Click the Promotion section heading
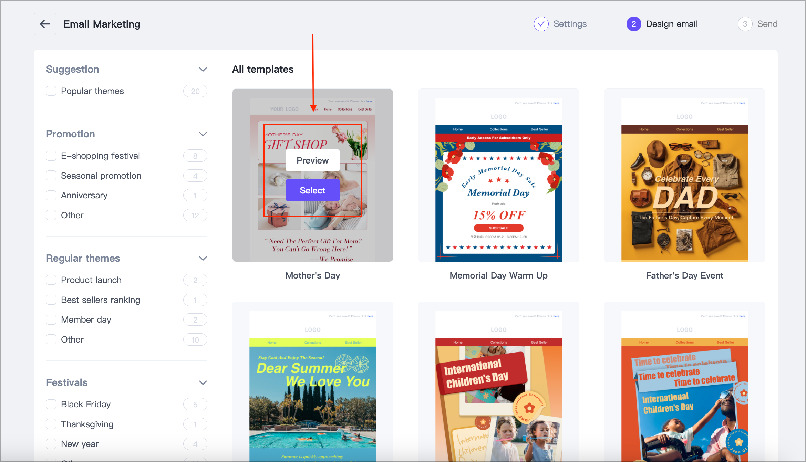Image resolution: width=806 pixels, height=462 pixels. pyautogui.click(x=71, y=134)
